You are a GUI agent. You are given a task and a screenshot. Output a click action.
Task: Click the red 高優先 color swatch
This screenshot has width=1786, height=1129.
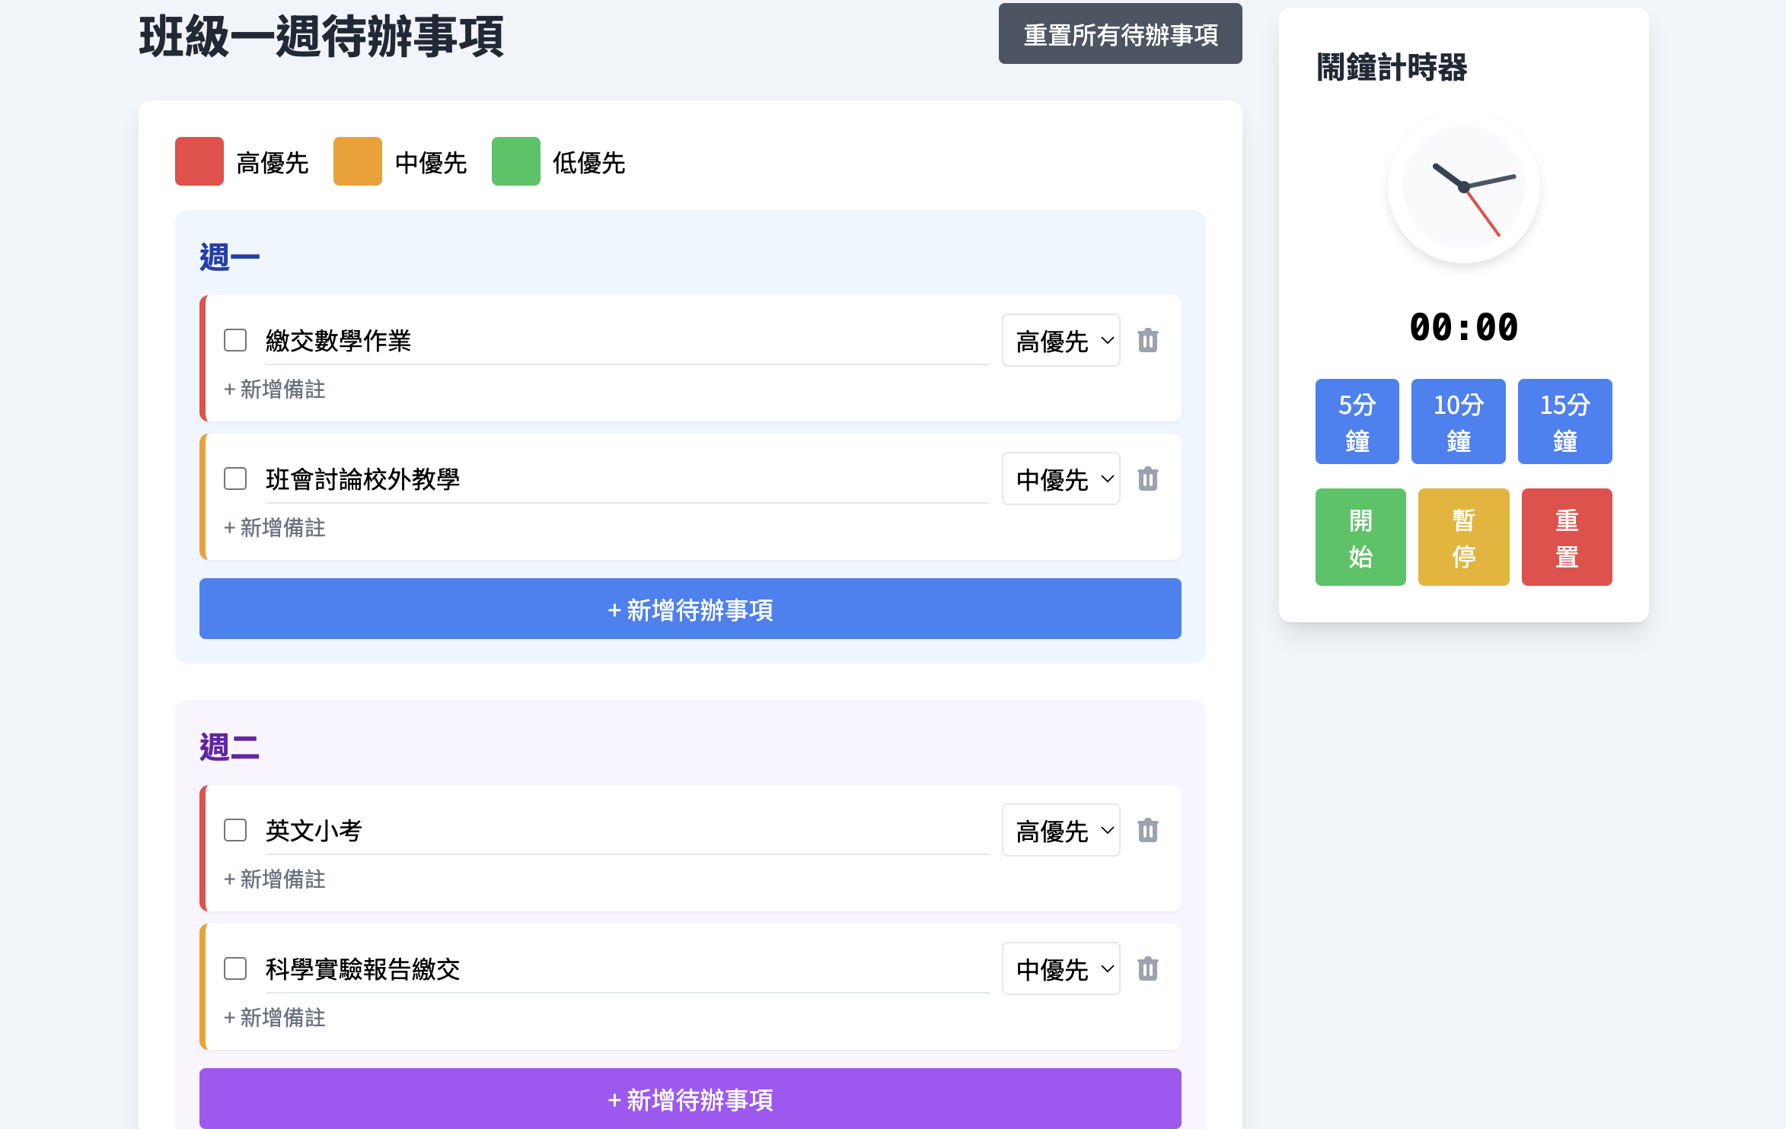click(x=199, y=161)
